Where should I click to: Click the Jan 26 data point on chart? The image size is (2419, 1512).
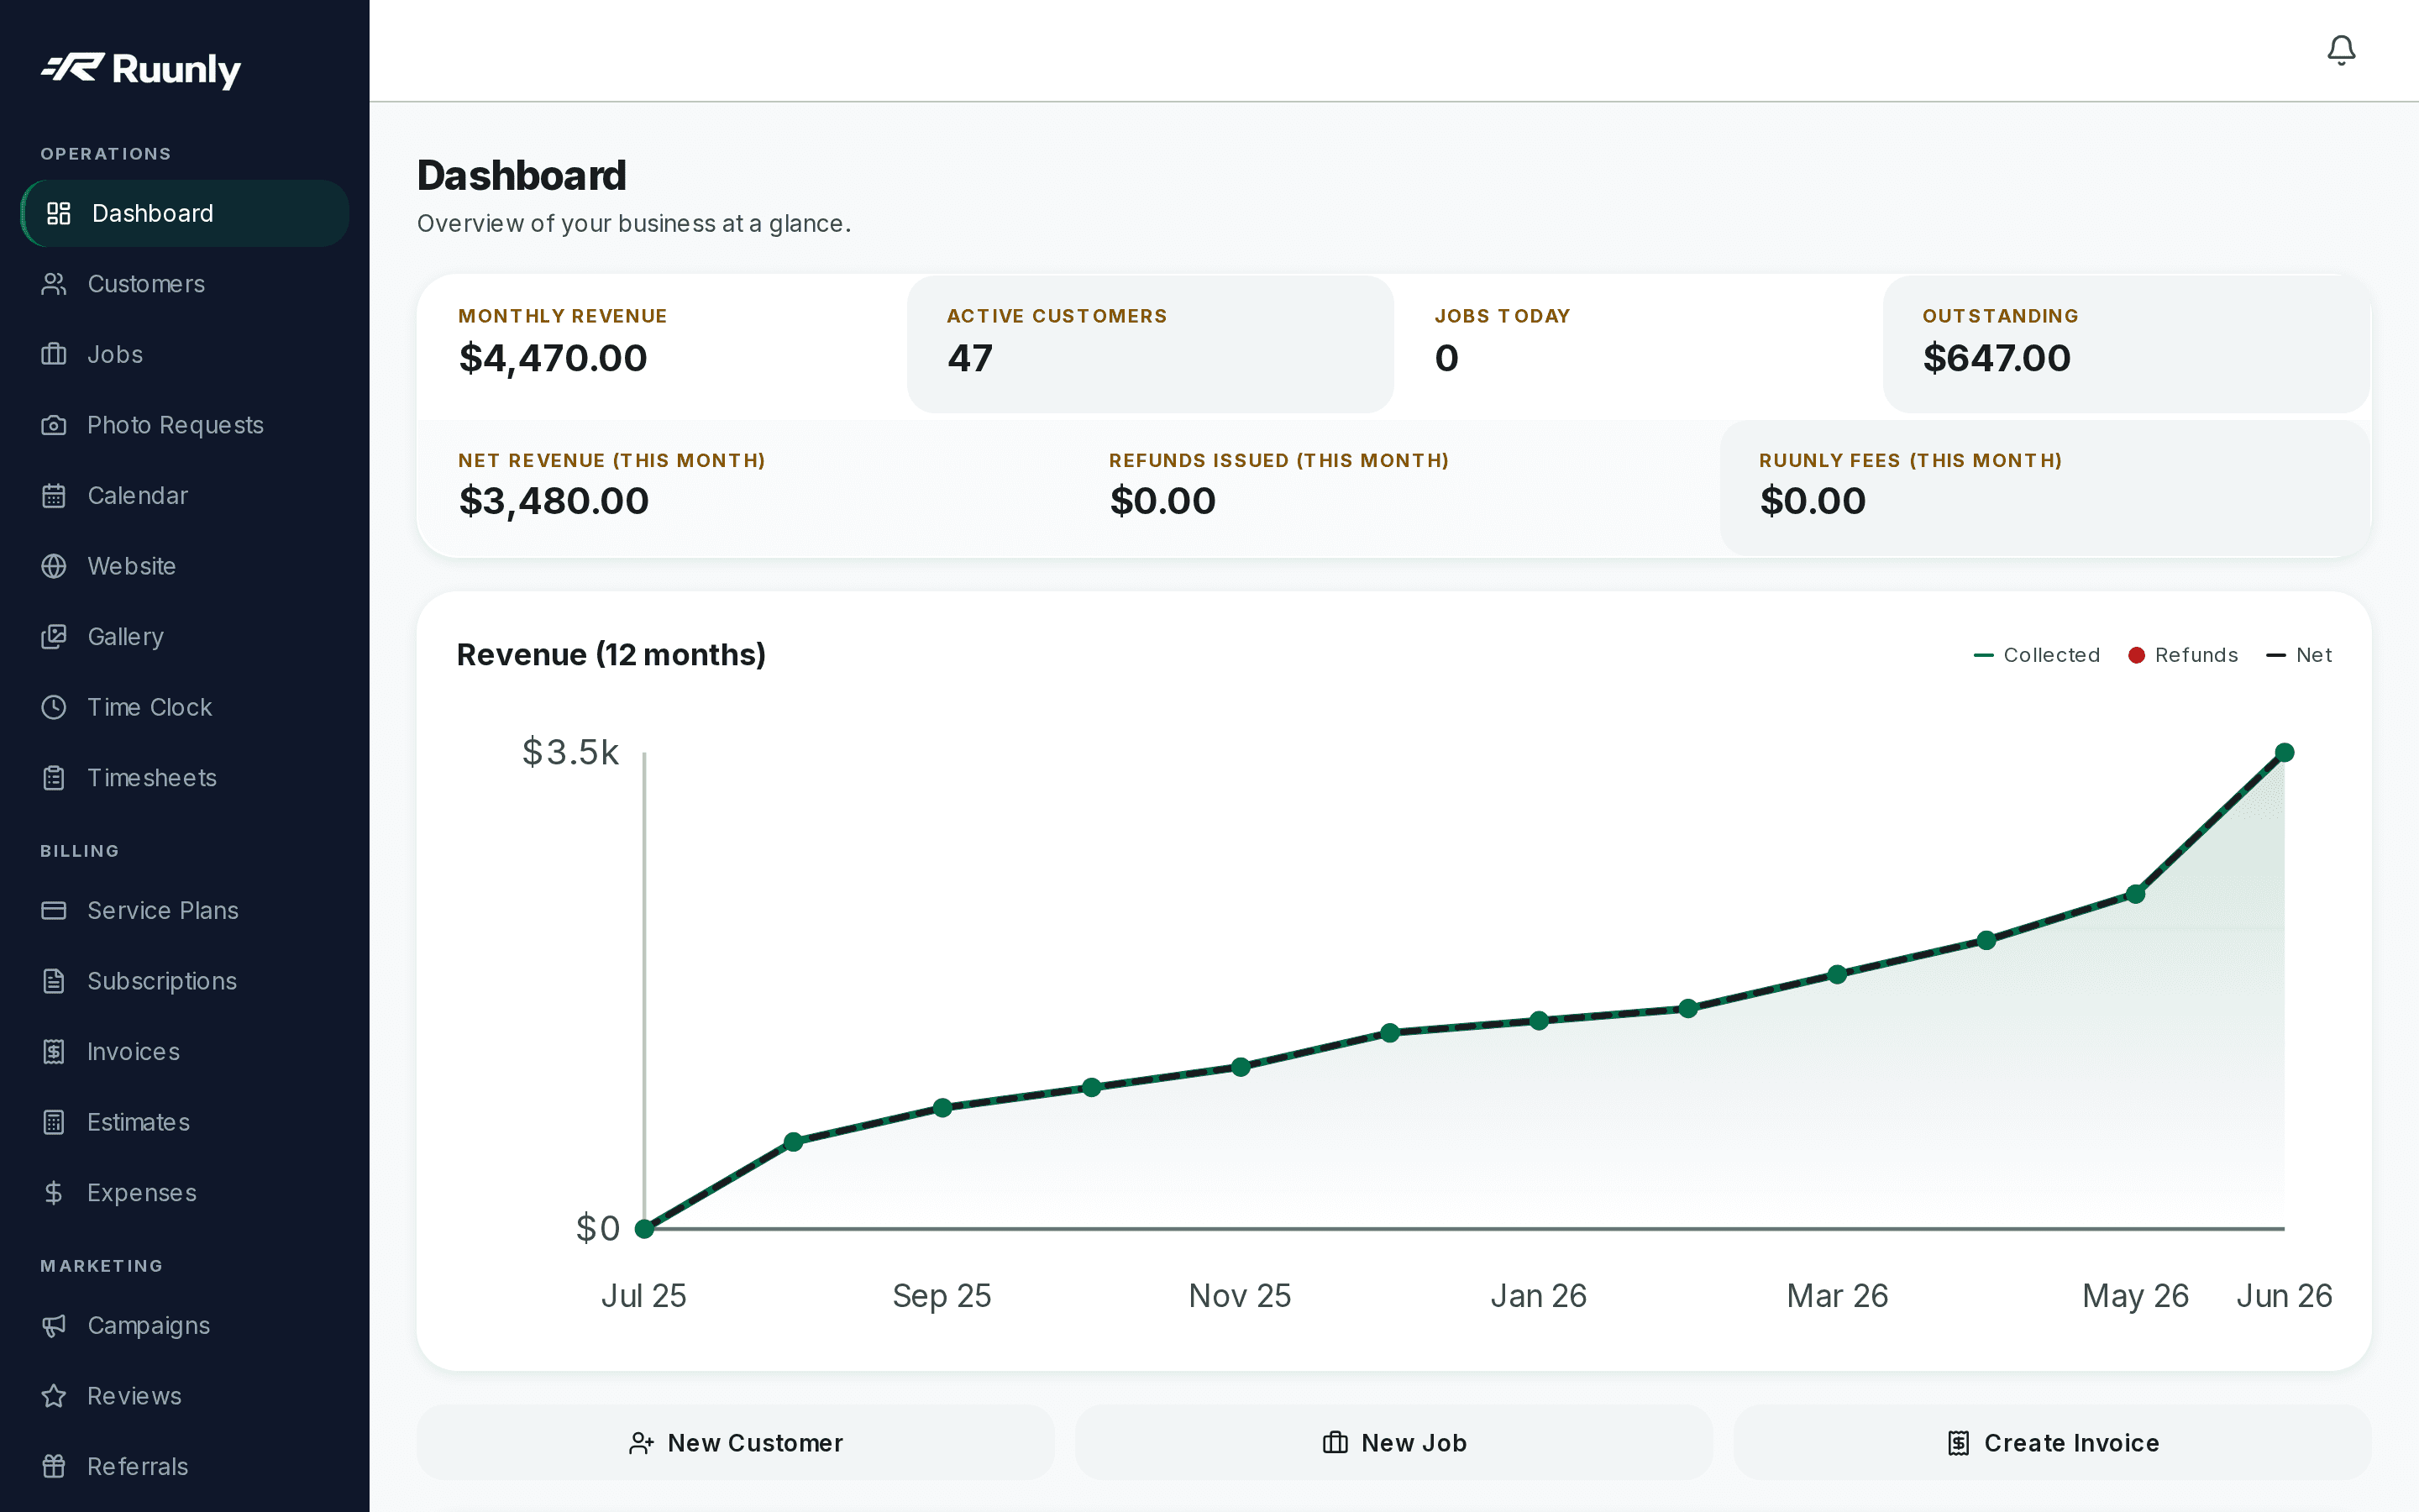click(1540, 1020)
